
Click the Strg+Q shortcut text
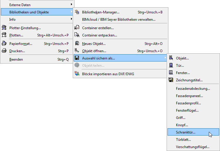[63, 59]
